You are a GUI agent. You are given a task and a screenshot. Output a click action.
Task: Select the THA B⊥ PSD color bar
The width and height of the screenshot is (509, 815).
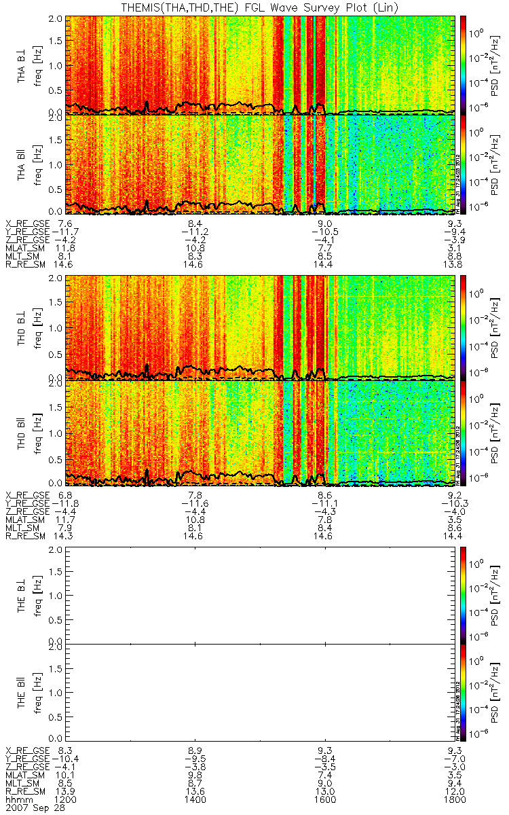[464, 64]
